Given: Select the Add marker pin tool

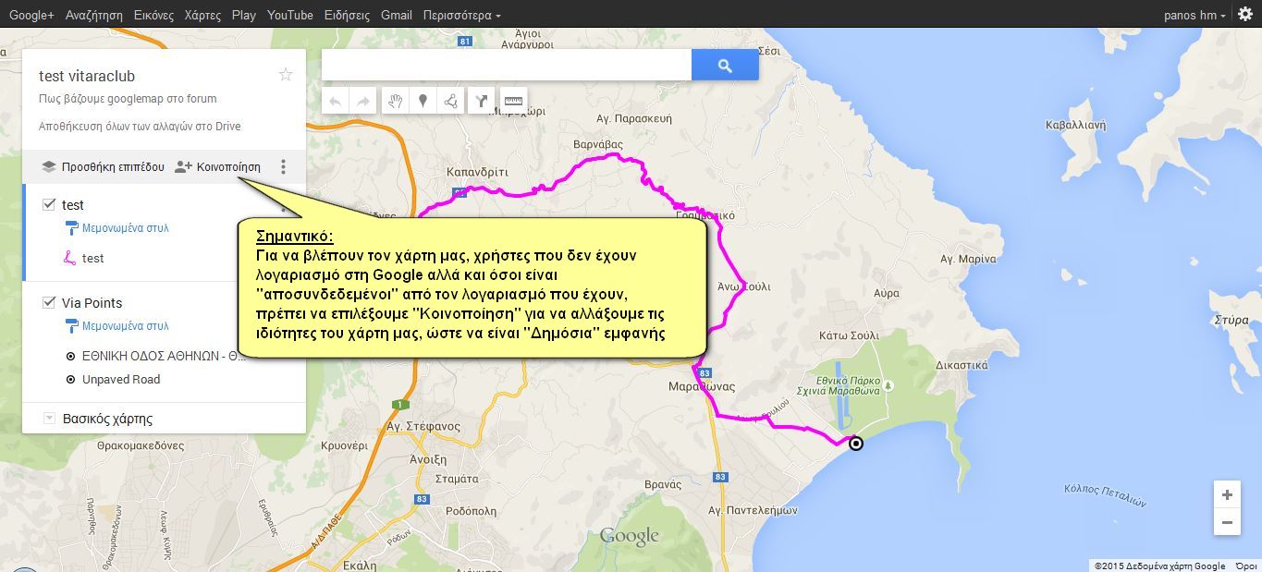Looking at the screenshot, I should click(423, 102).
